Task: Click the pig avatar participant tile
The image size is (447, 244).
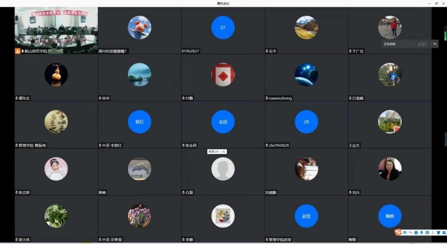Action: 139,27
